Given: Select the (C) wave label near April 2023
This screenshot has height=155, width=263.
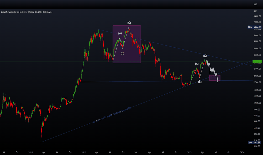Looking at the screenshot, I should 205,56.
